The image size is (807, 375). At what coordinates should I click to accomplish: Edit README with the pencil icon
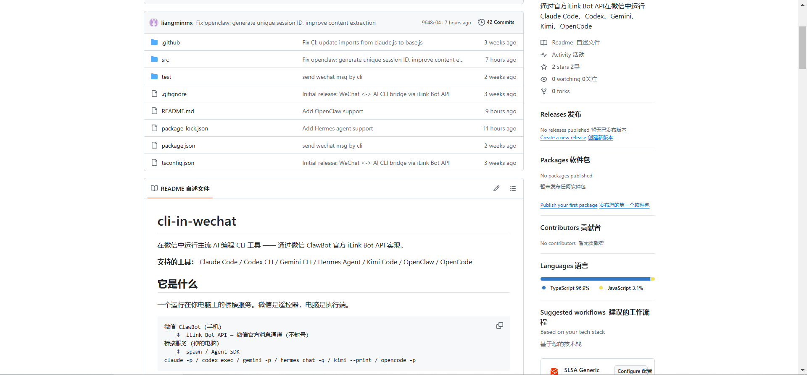click(496, 188)
